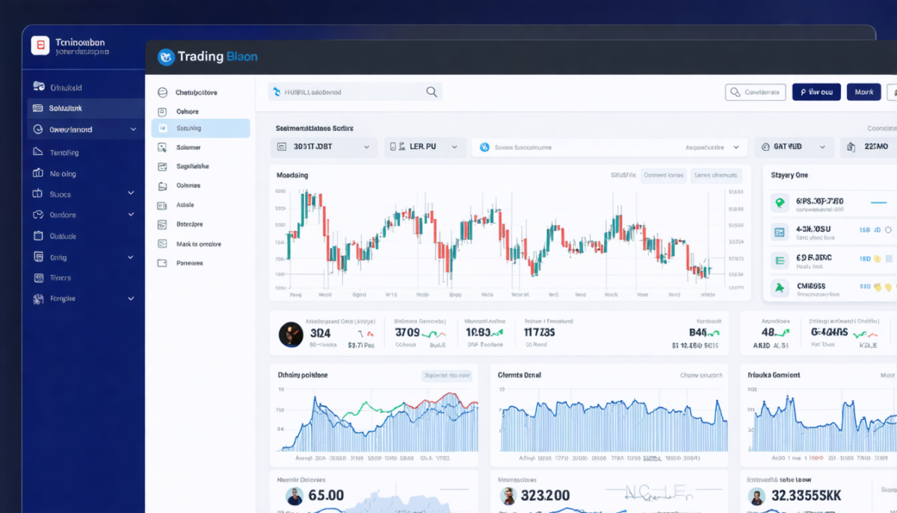Expand the Suoos chevron in dark sidebar

point(131,193)
